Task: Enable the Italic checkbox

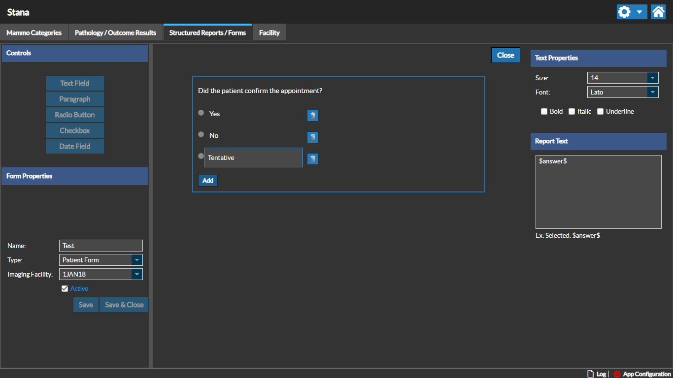Action: coord(572,112)
